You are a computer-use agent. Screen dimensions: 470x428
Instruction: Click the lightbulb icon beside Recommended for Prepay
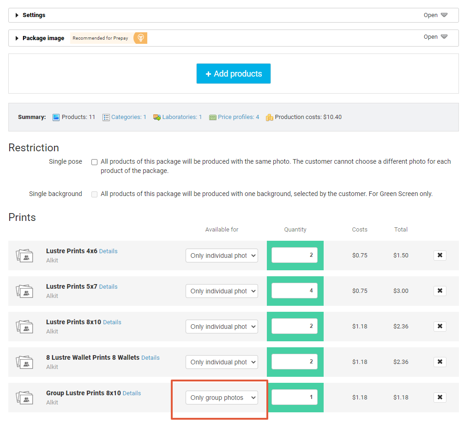140,38
